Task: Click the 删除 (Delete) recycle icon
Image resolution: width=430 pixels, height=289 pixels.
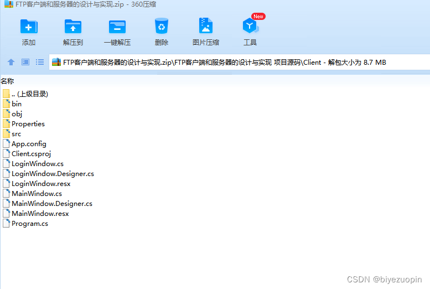Action: click(x=161, y=26)
